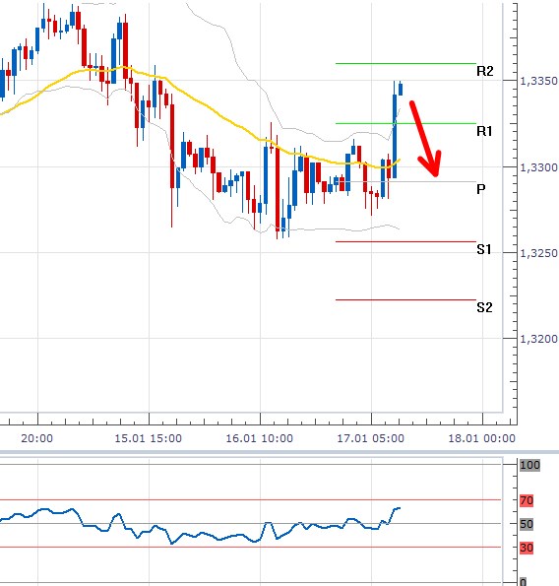
Task: Click the RSI 30 oversold level label
Action: 527,548
